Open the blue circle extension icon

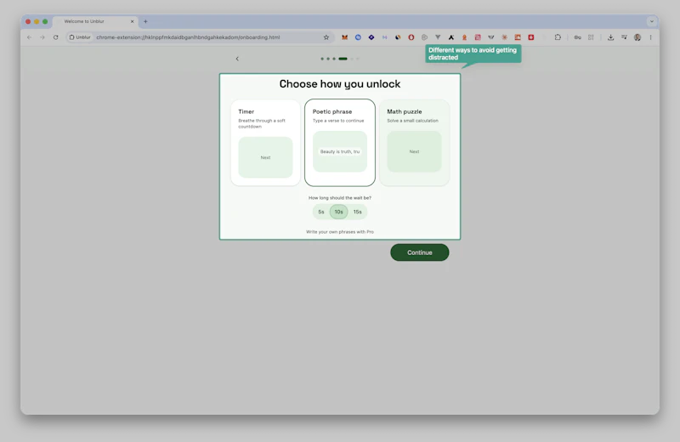pos(358,37)
